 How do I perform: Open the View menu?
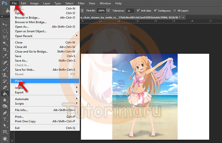92,3
